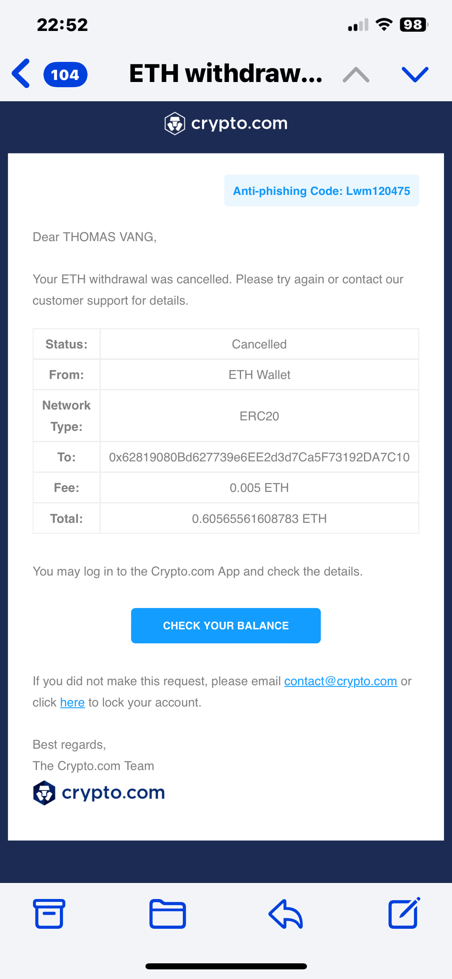Tap the 22:52 clock in status bar
This screenshot has width=452, height=979.
coord(62,25)
